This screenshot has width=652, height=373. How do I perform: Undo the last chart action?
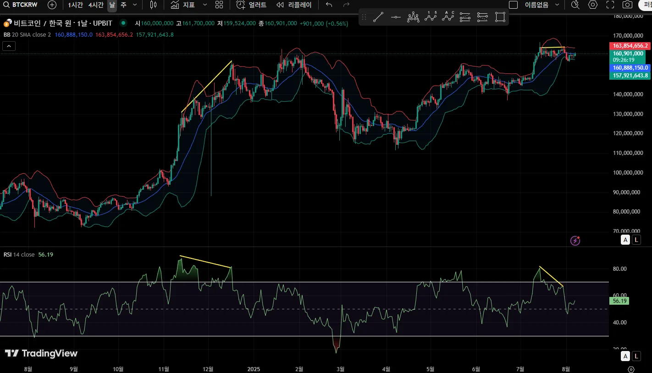point(329,5)
